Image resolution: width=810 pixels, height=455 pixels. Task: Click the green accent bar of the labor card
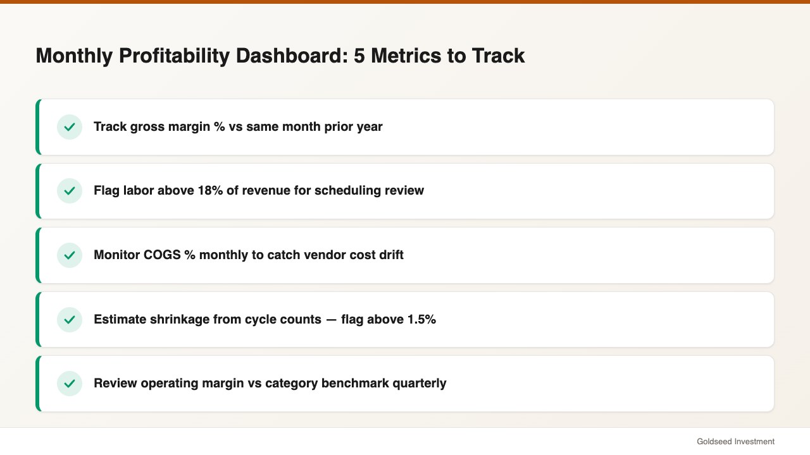[37, 191]
